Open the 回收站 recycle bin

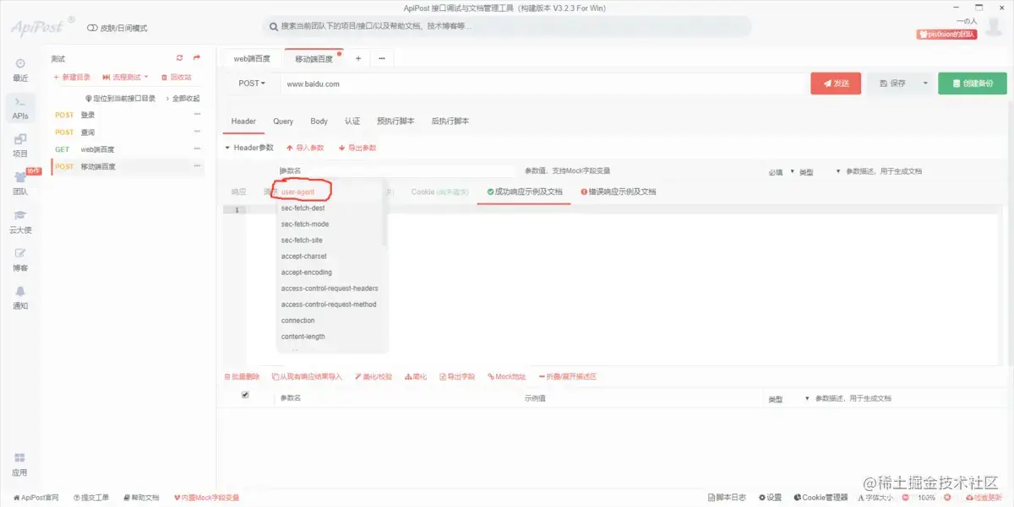[177, 77]
